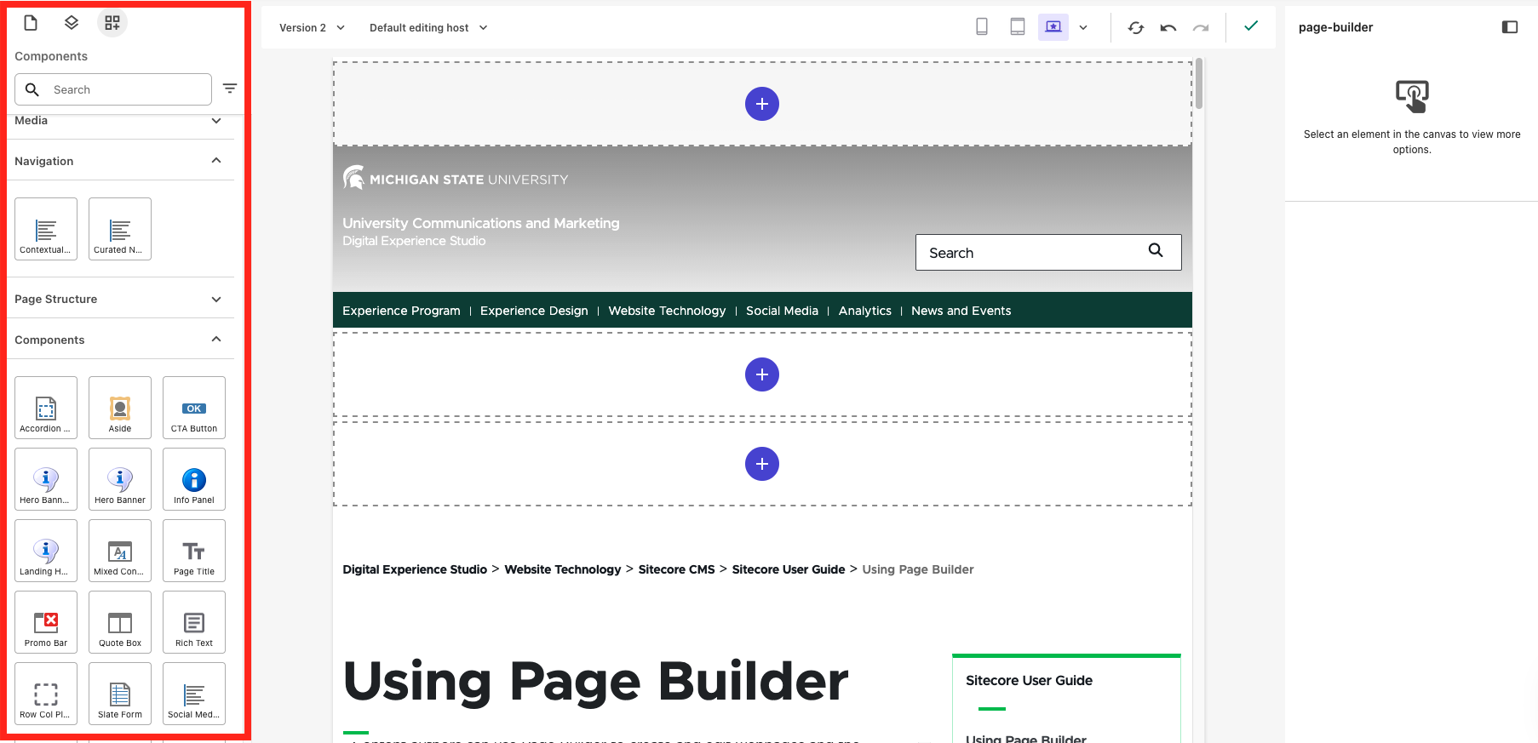Follow the Sitecore User Guide breadcrumb
This screenshot has width=1538, height=743.
pyautogui.click(x=789, y=569)
